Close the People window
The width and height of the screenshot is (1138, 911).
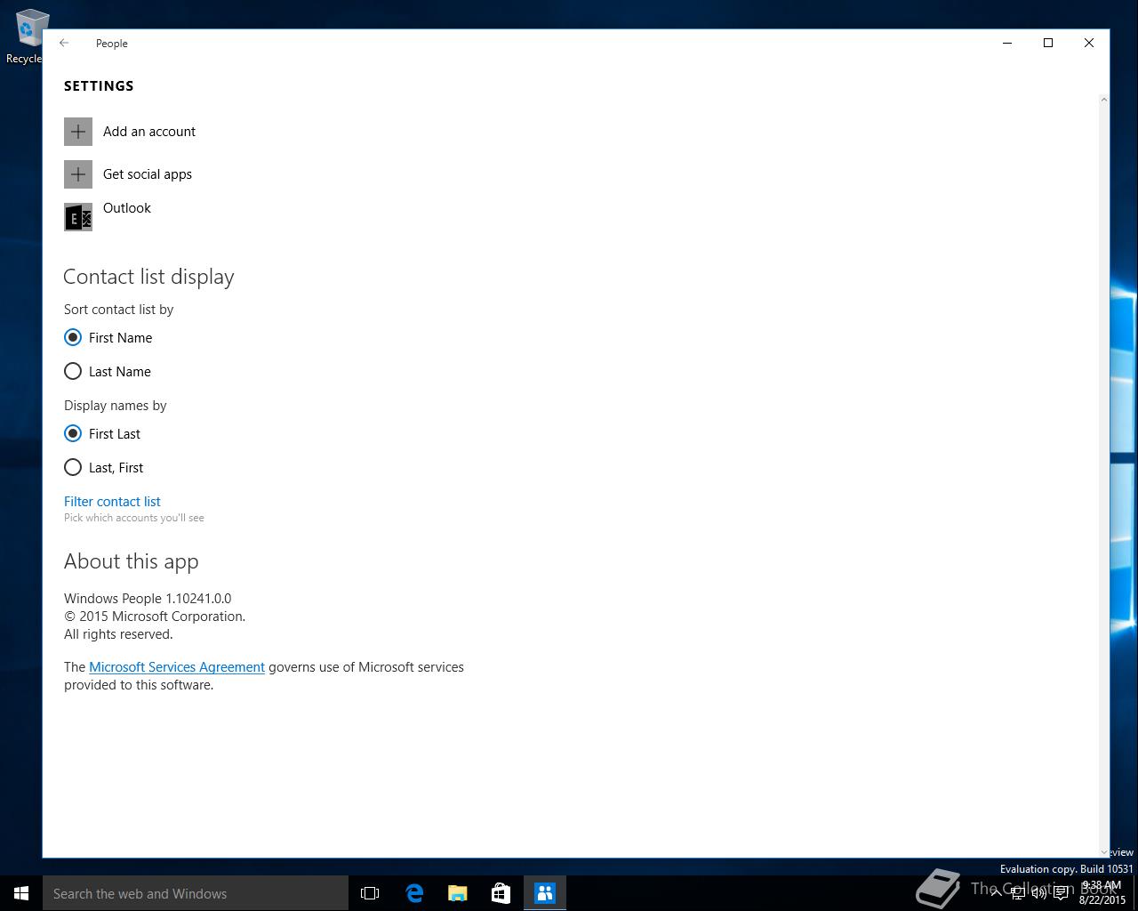pos(1089,43)
